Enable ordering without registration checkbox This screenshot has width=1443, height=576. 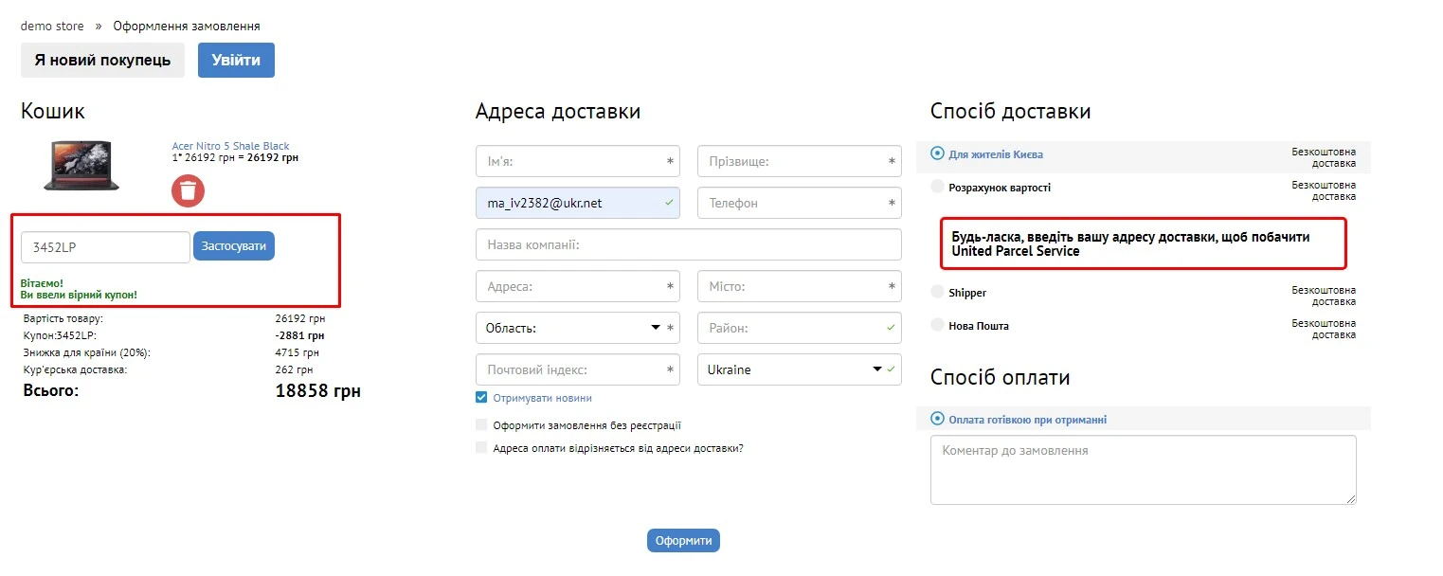(481, 424)
